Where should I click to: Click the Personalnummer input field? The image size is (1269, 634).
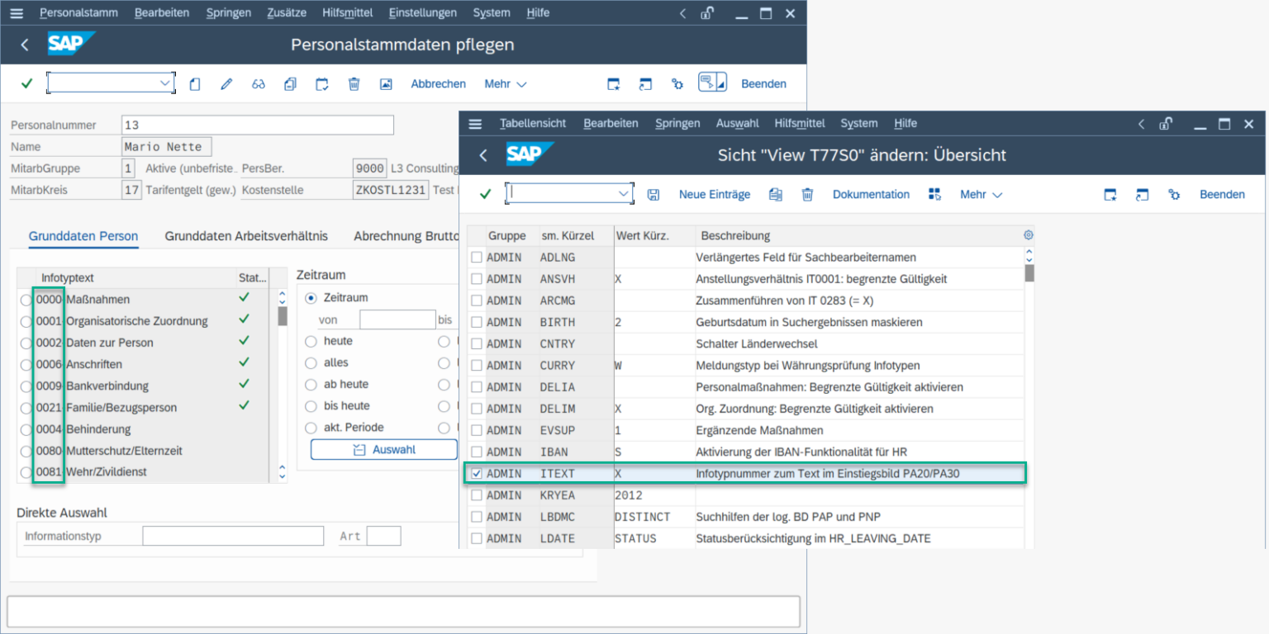(257, 125)
